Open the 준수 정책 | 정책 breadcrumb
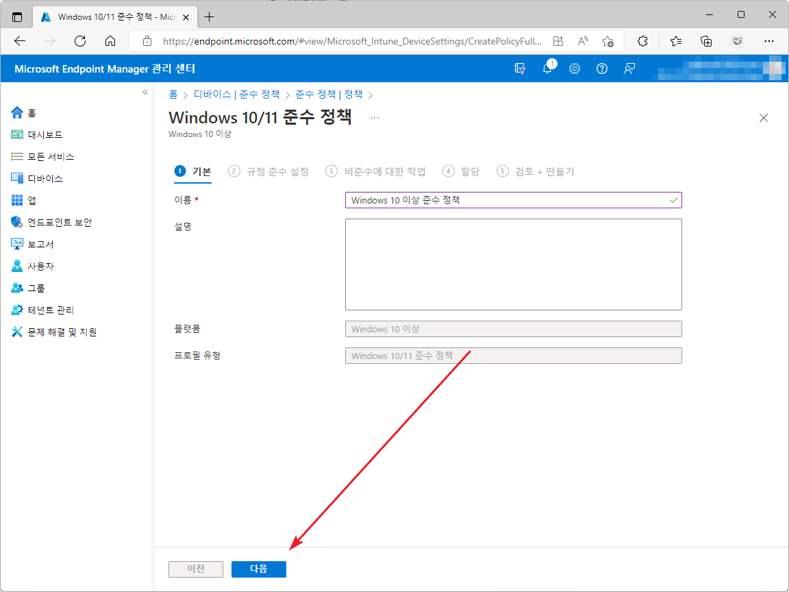Viewport: 789px width, 592px height. click(x=329, y=95)
